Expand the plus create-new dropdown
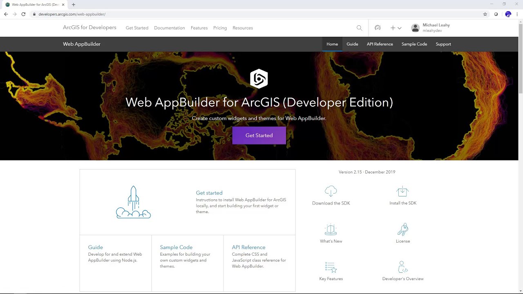523x294 pixels. pyautogui.click(x=396, y=28)
